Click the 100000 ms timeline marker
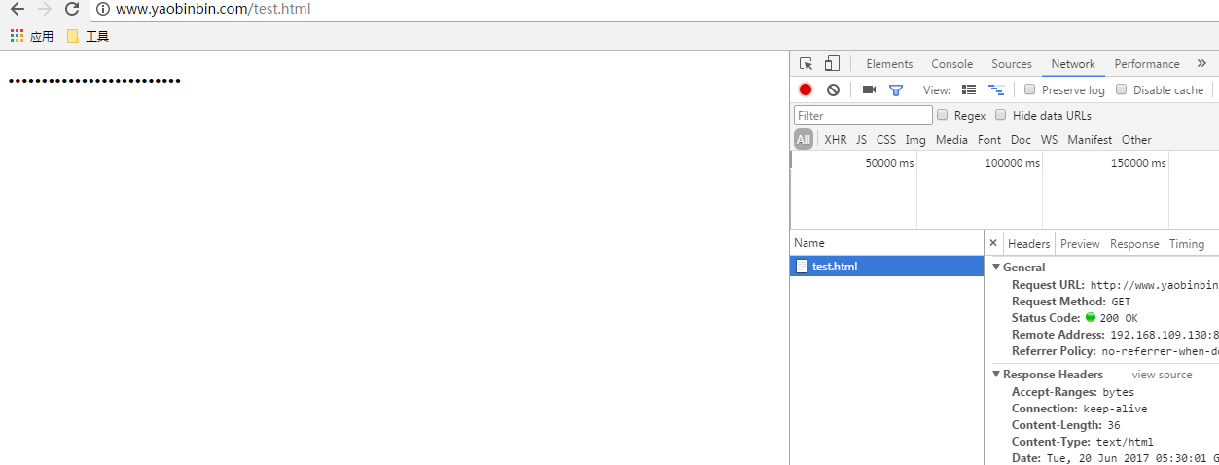 tap(1012, 163)
